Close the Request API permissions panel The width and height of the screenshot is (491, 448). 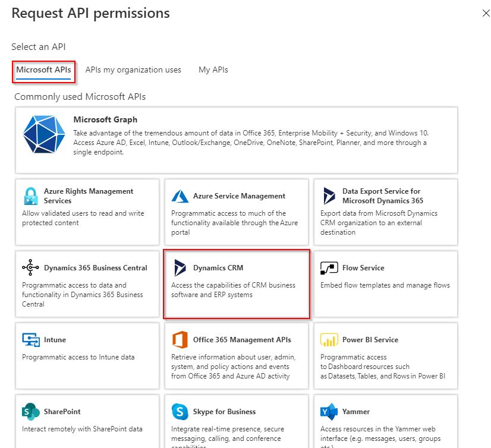pos(486,13)
